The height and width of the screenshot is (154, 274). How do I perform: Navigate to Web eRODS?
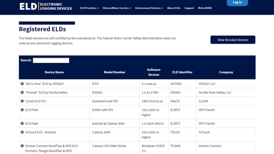click(205, 8)
